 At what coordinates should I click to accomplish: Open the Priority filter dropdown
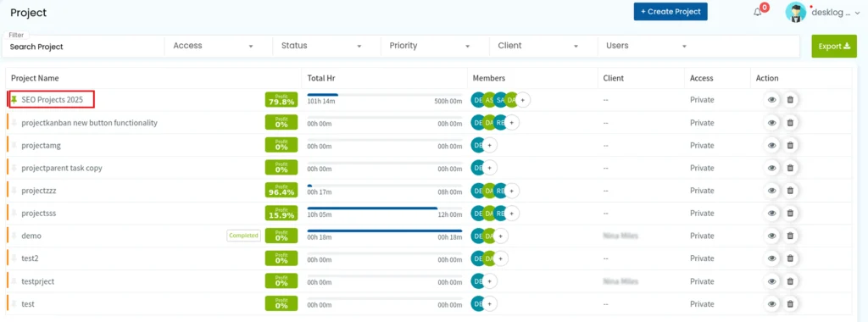[x=435, y=46]
